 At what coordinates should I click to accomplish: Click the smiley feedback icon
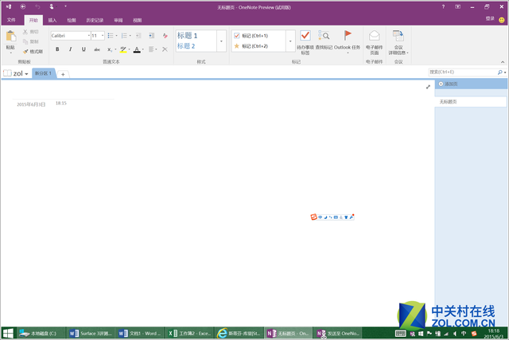click(x=502, y=20)
